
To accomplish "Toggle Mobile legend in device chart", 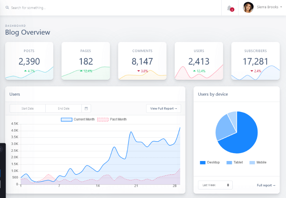I will tap(258, 162).
